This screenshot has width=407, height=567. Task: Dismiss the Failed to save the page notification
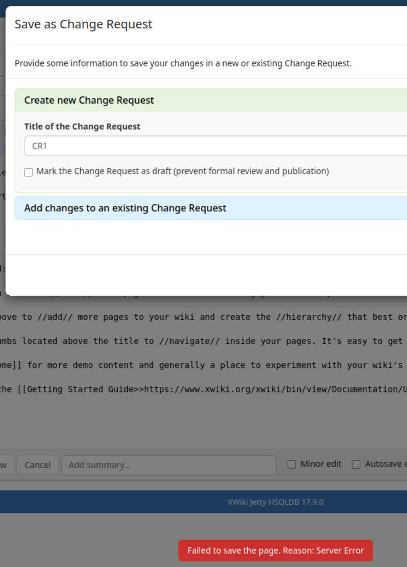(275, 551)
